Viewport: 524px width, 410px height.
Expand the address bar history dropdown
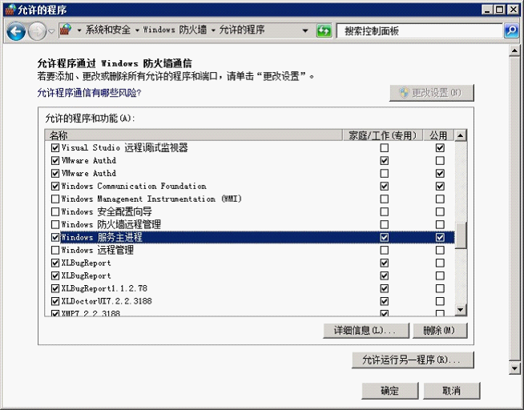(x=305, y=31)
